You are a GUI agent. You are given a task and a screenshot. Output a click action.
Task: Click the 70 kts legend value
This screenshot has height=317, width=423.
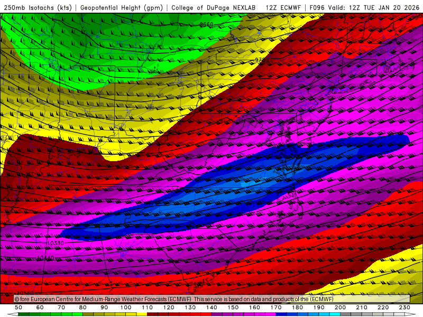[61, 307]
